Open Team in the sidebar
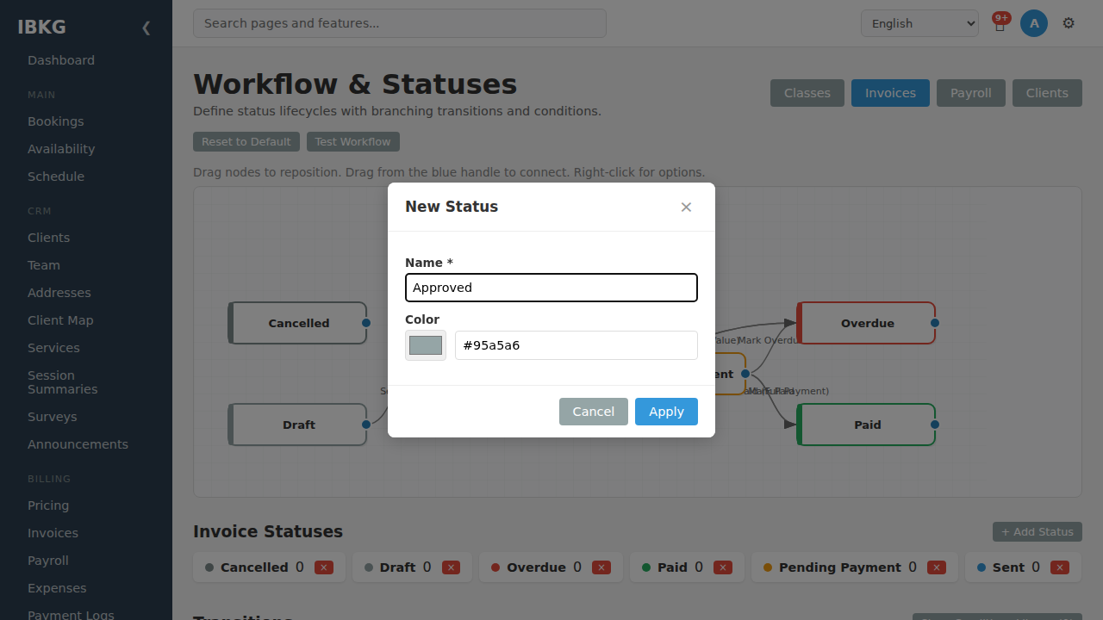This screenshot has width=1103, height=620. [44, 265]
